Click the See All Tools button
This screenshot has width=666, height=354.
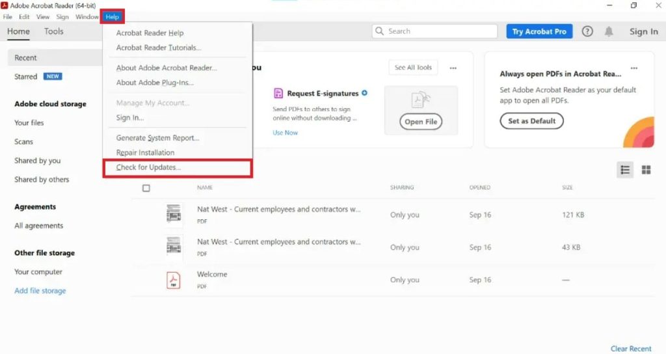click(413, 68)
